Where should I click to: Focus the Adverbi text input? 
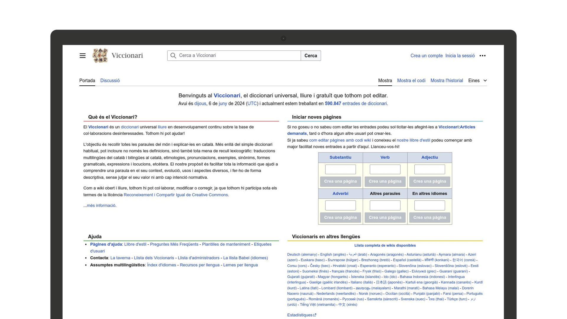(x=340, y=205)
